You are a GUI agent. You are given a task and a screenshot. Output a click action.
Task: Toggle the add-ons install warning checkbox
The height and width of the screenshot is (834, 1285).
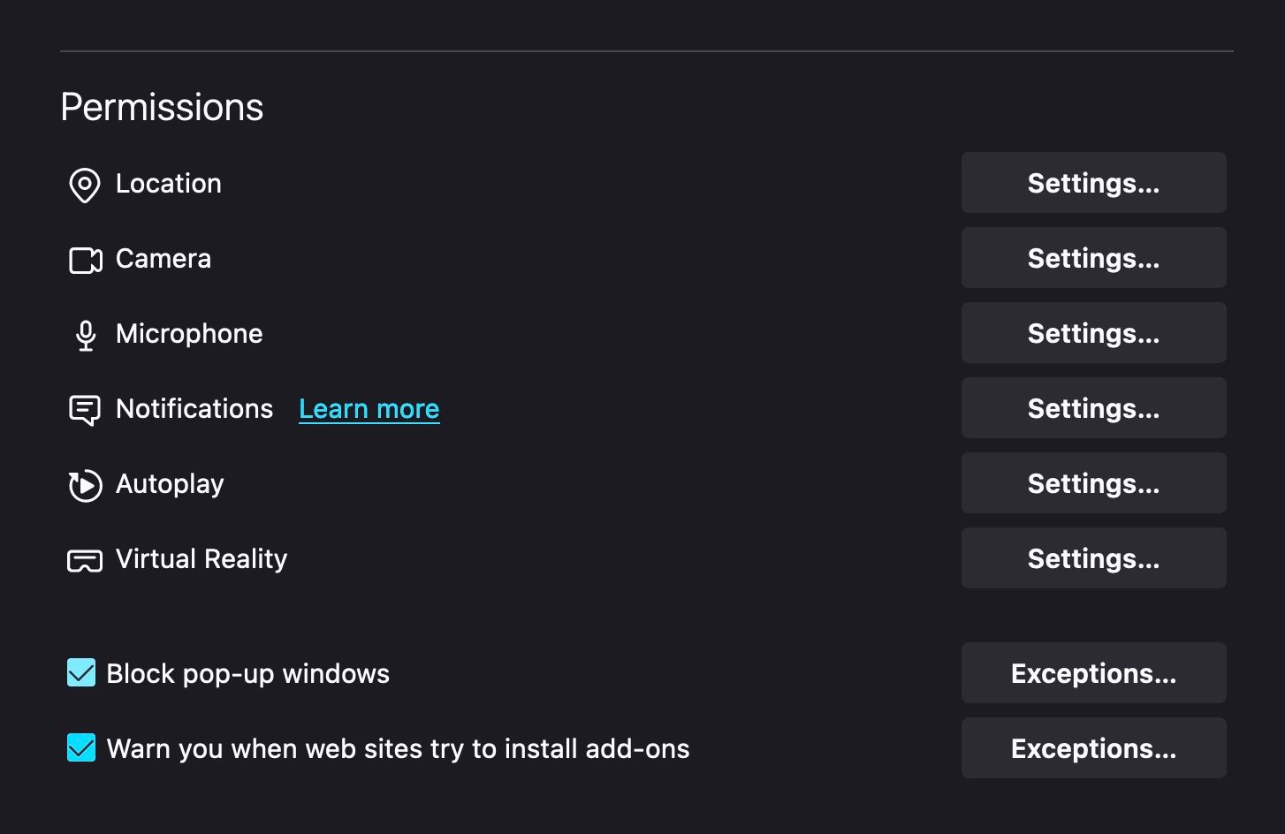[81, 748]
